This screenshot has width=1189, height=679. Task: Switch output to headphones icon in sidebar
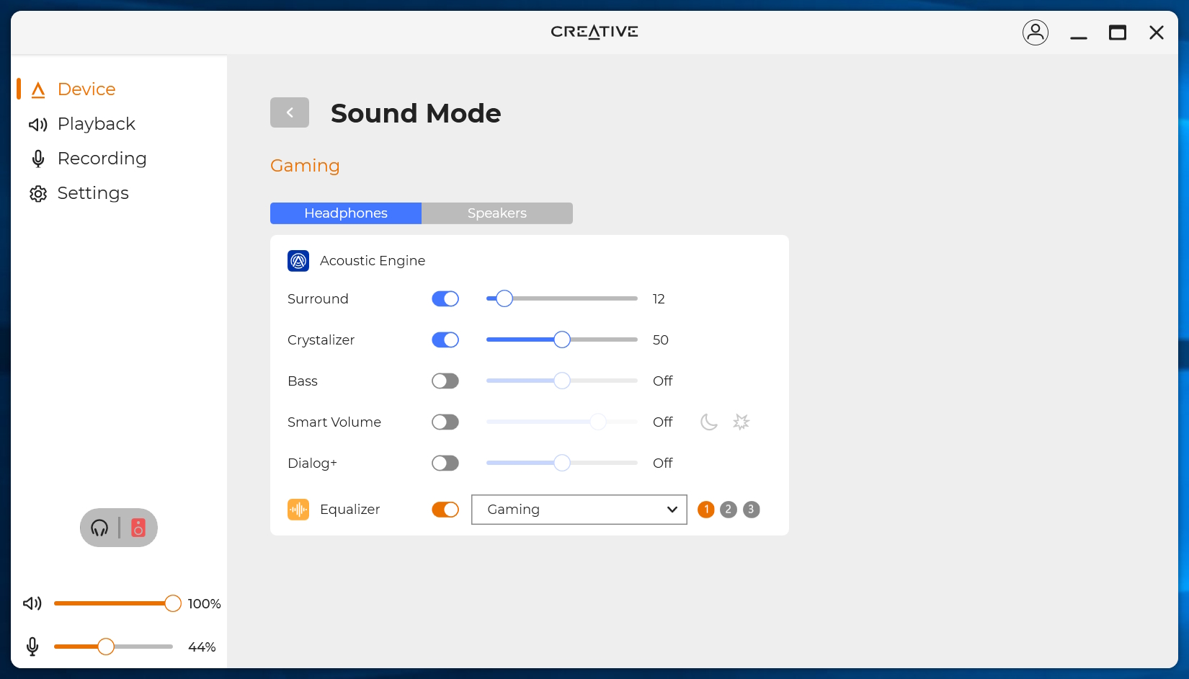click(100, 528)
